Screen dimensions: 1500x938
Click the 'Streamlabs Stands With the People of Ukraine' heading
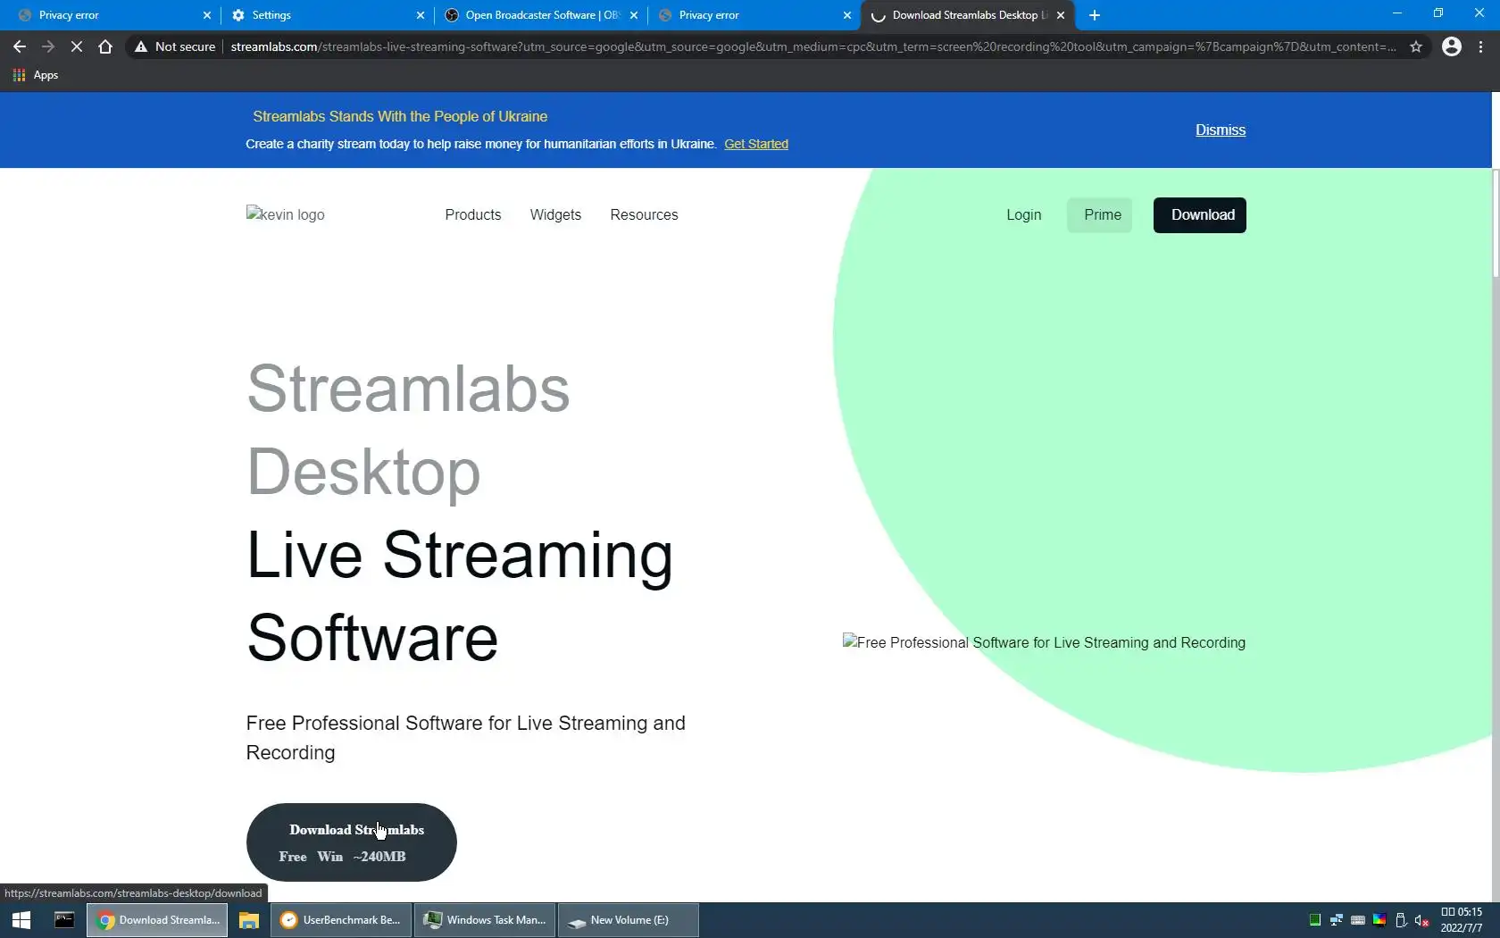point(400,117)
